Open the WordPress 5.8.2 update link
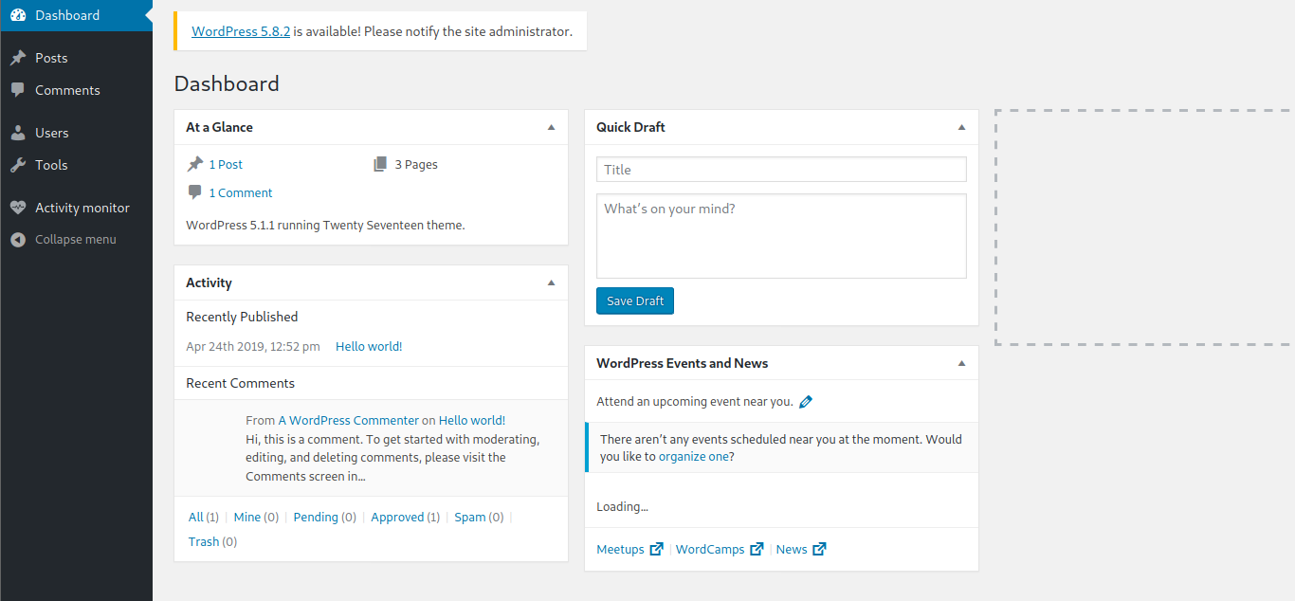 241,31
